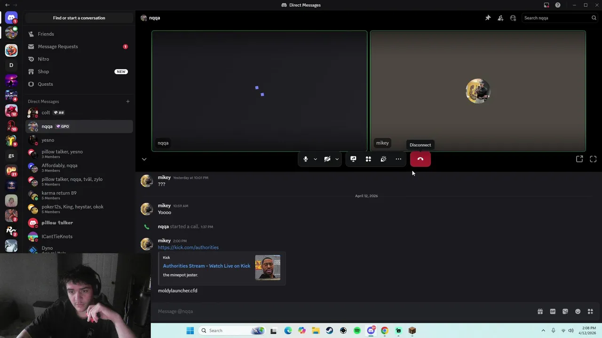Open the Shop page

79,71
